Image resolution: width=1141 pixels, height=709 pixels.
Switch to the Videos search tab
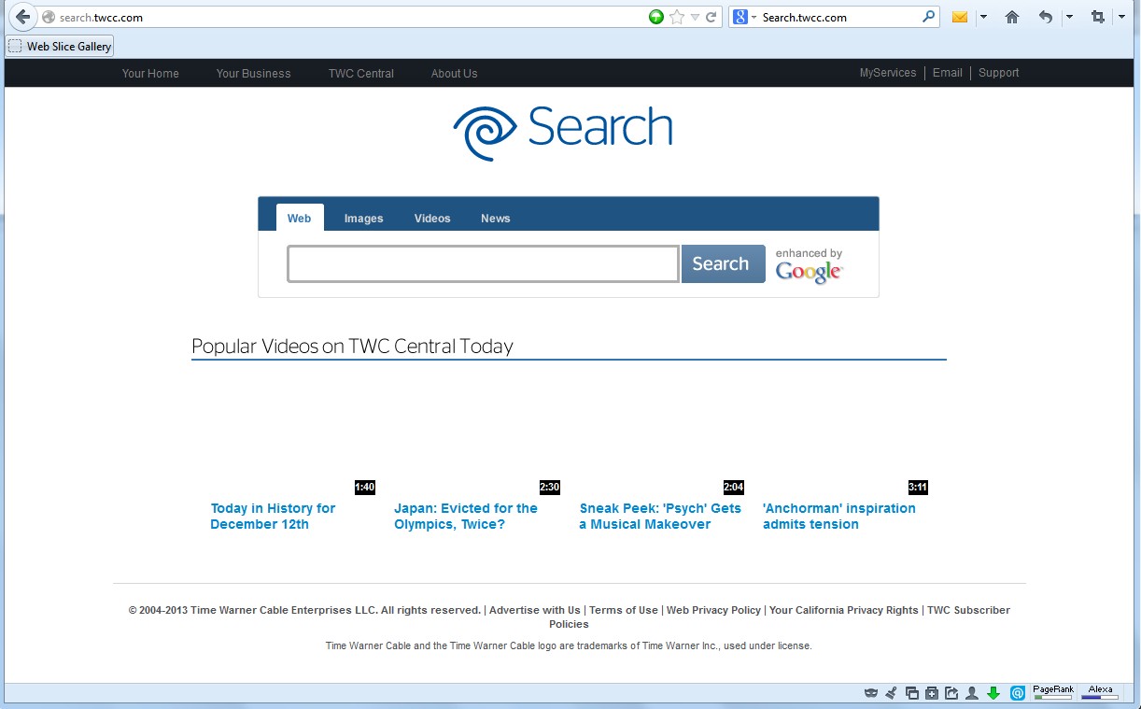pyautogui.click(x=432, y=219)
